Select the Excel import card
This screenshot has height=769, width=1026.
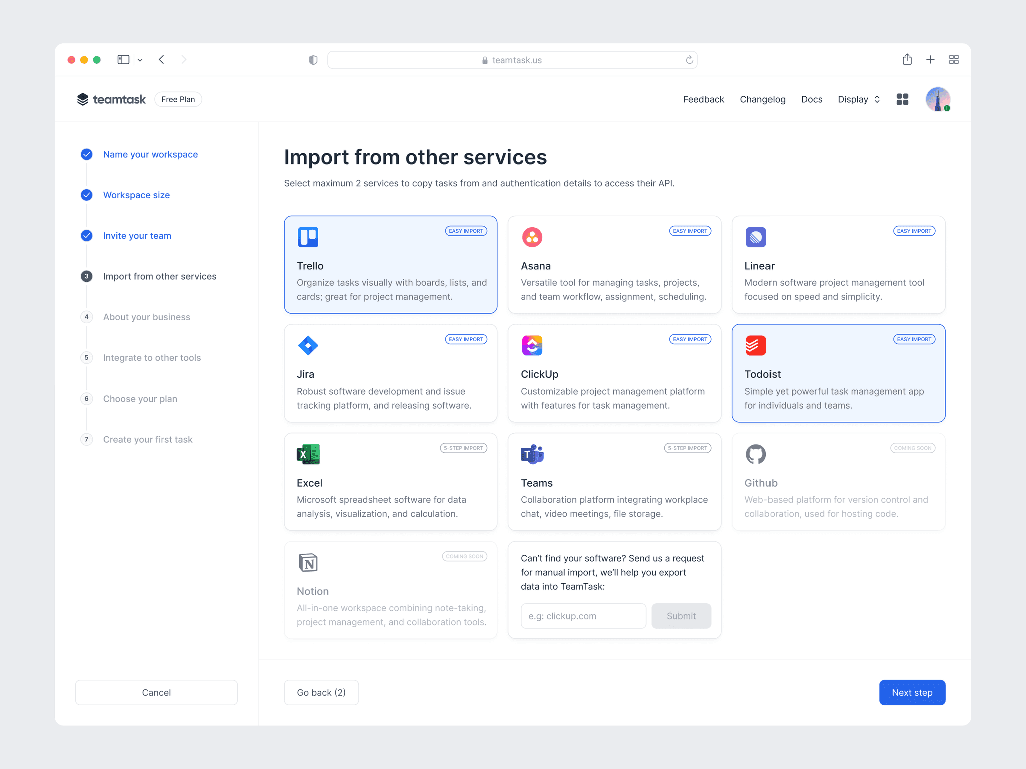(390, 482)
